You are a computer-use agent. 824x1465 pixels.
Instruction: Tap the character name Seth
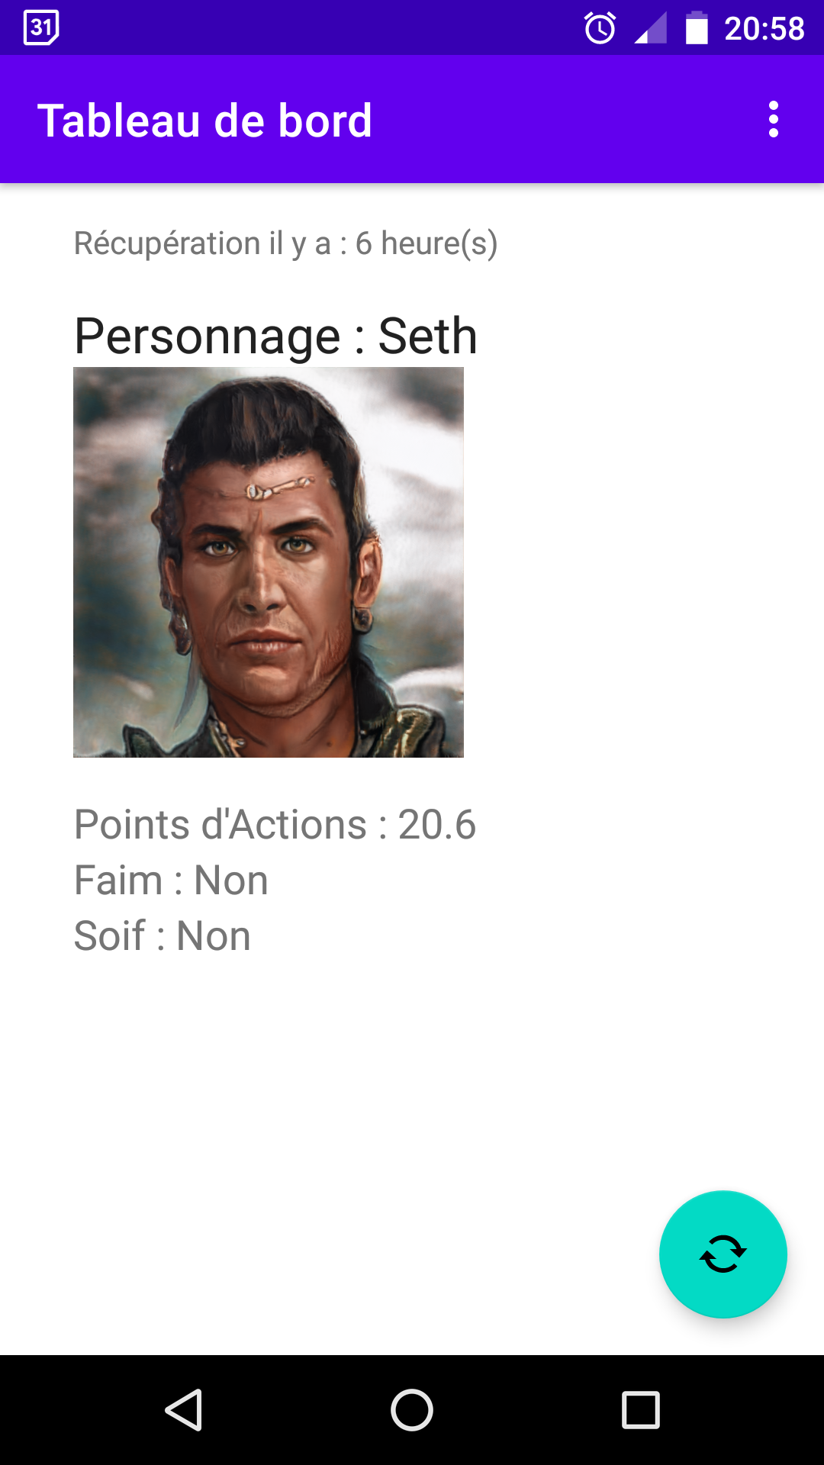click(427, 336)
